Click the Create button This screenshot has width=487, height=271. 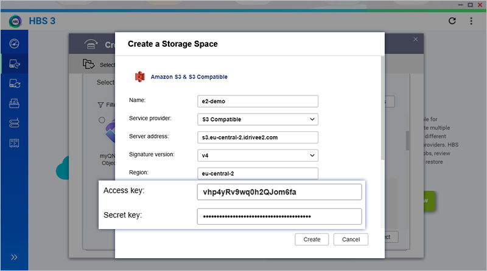click(x=312, y=239)
